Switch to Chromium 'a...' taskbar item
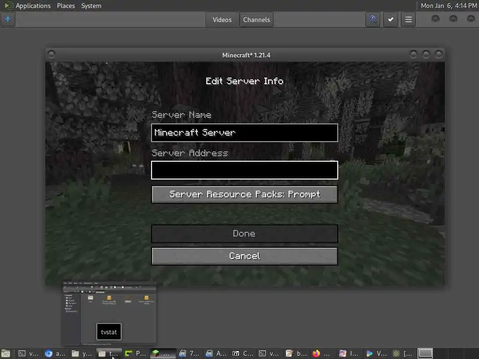This screenshot has height=359, width=479. pos(55,353)
